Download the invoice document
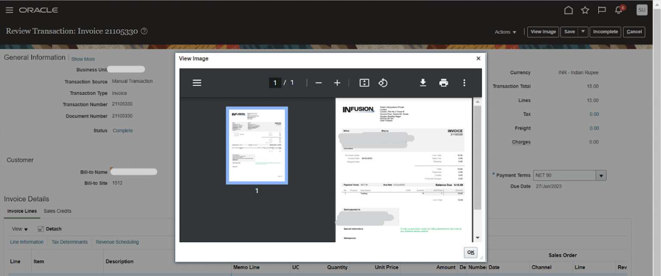The height and width of the screenshot is (276, 661). pos(423,82)
